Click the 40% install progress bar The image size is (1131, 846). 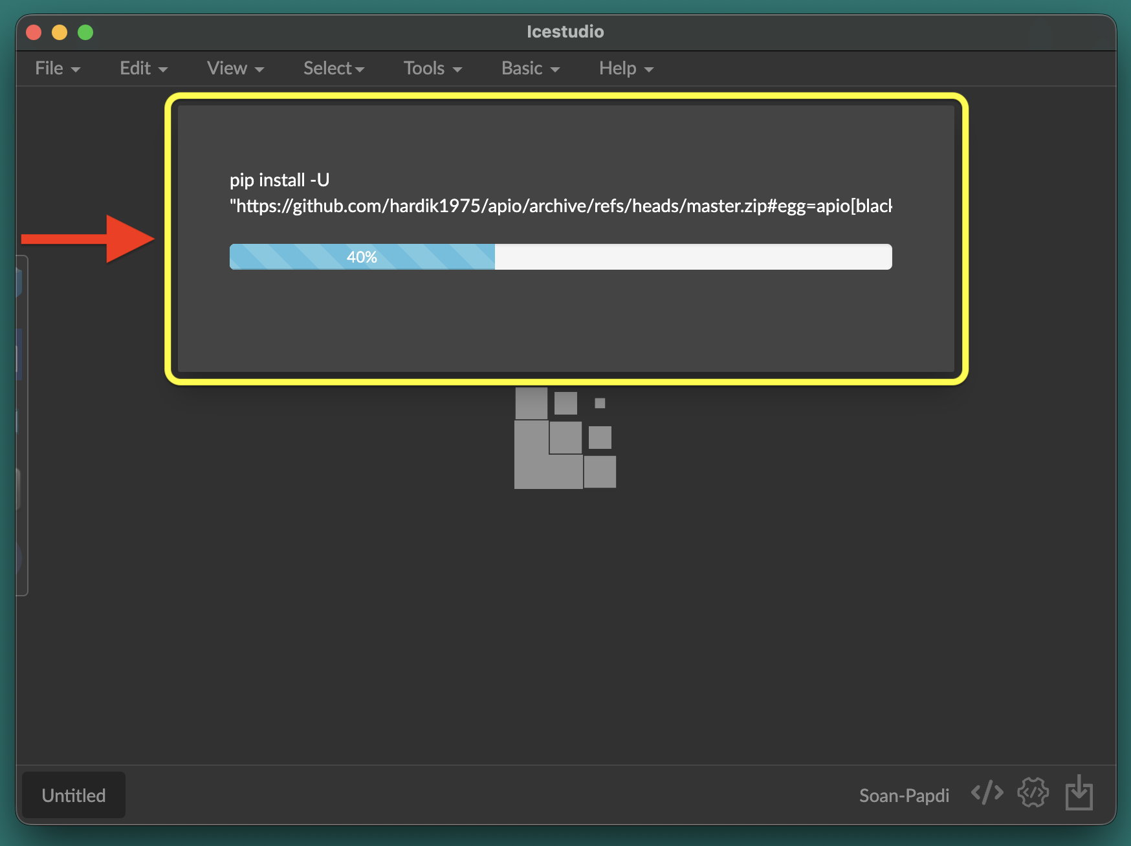point(560,257)
